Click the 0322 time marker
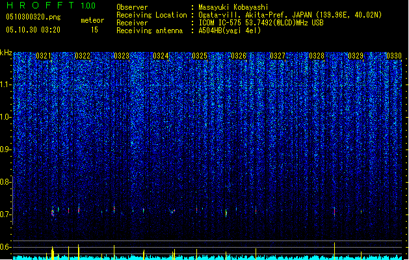 pyautogui.click(x=83, y=56)
